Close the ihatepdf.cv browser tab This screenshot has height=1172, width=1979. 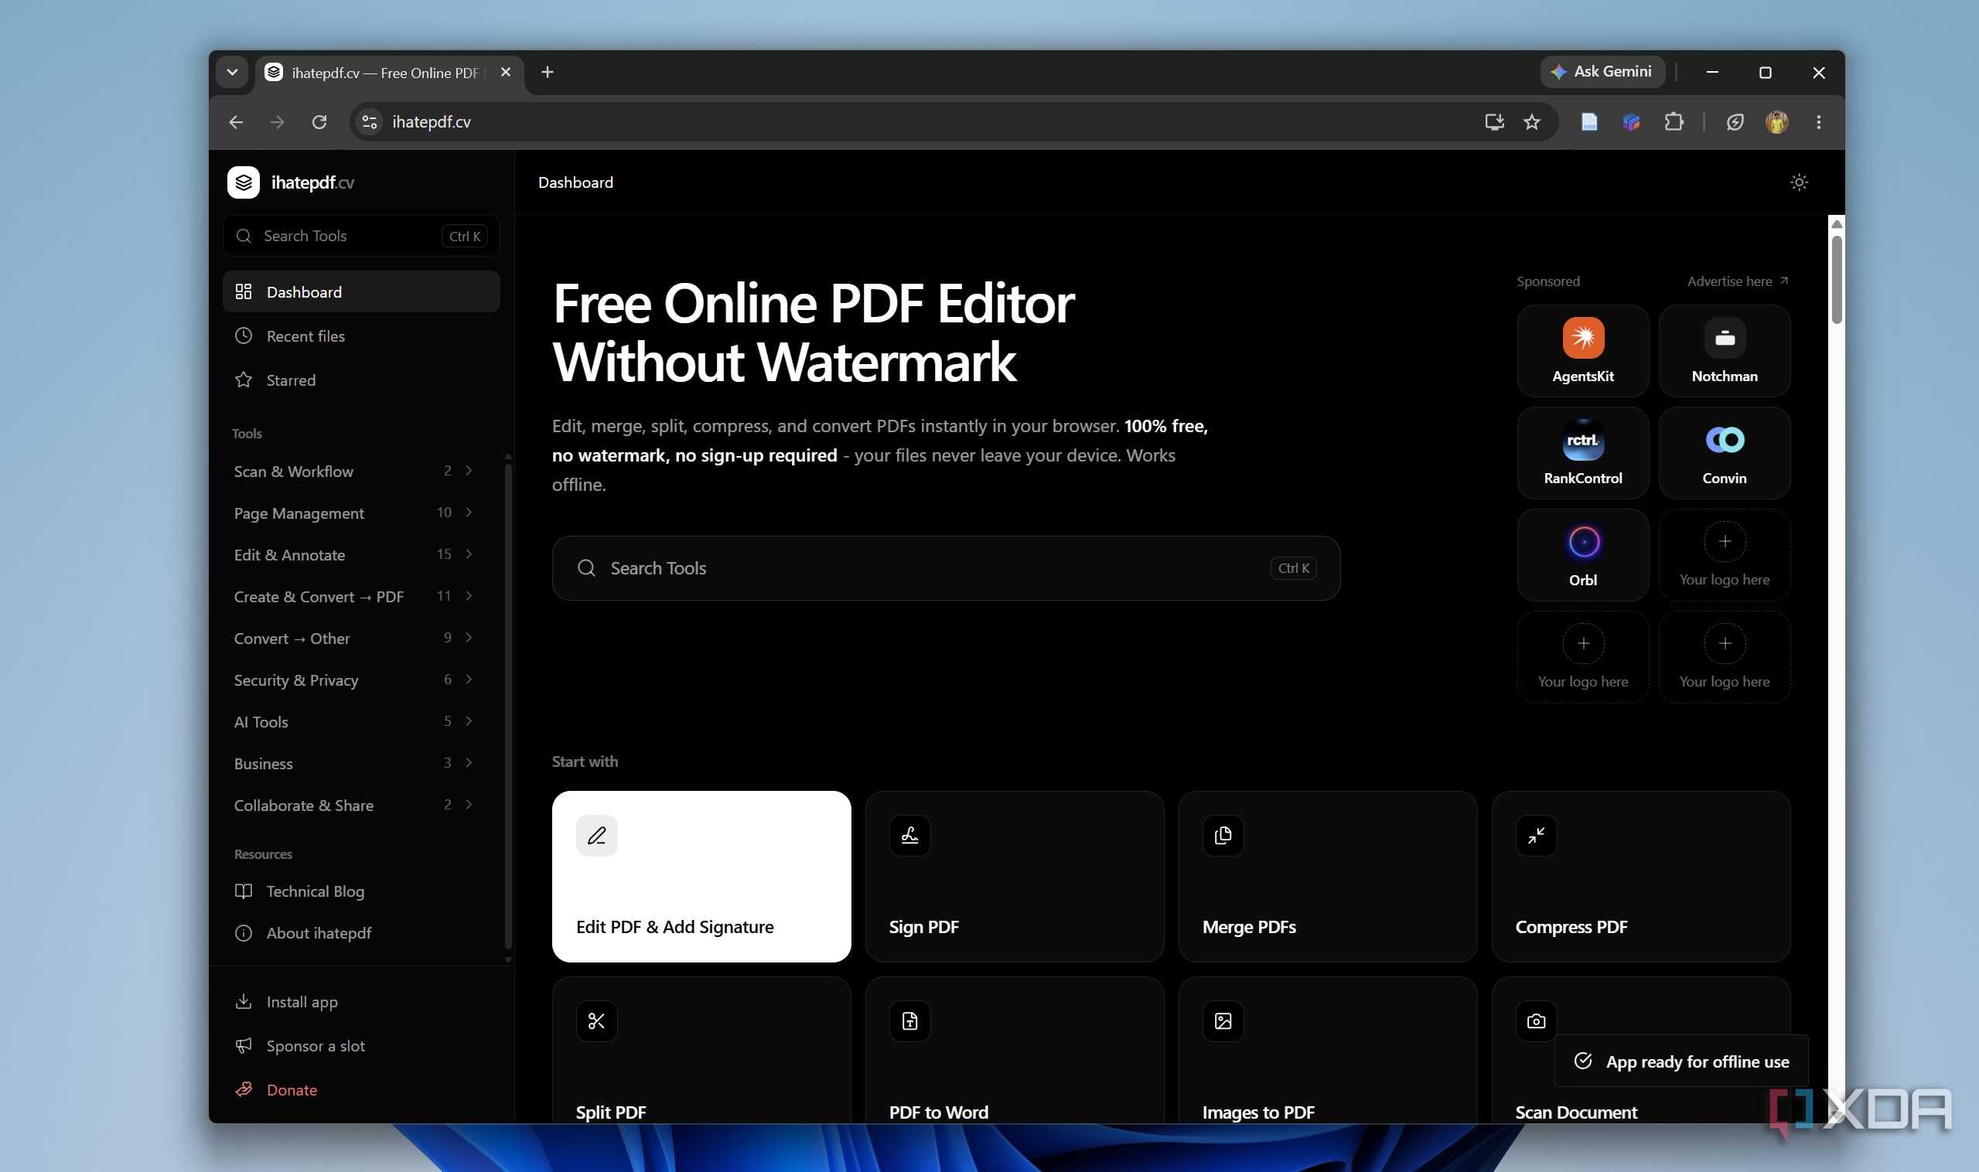pos(506,72)
